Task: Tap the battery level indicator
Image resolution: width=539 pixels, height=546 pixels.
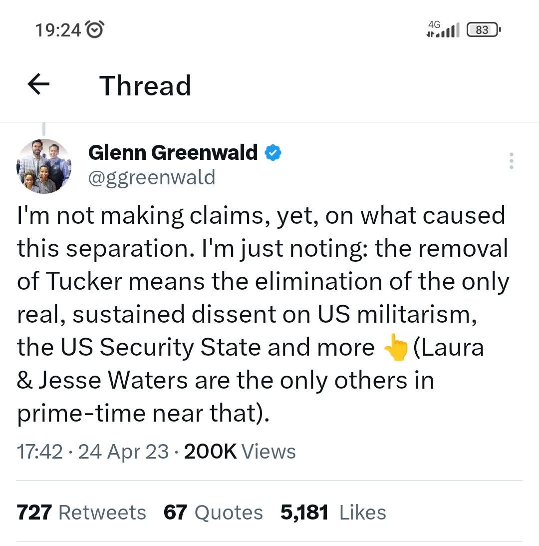Action: click(x=483, y=30)
